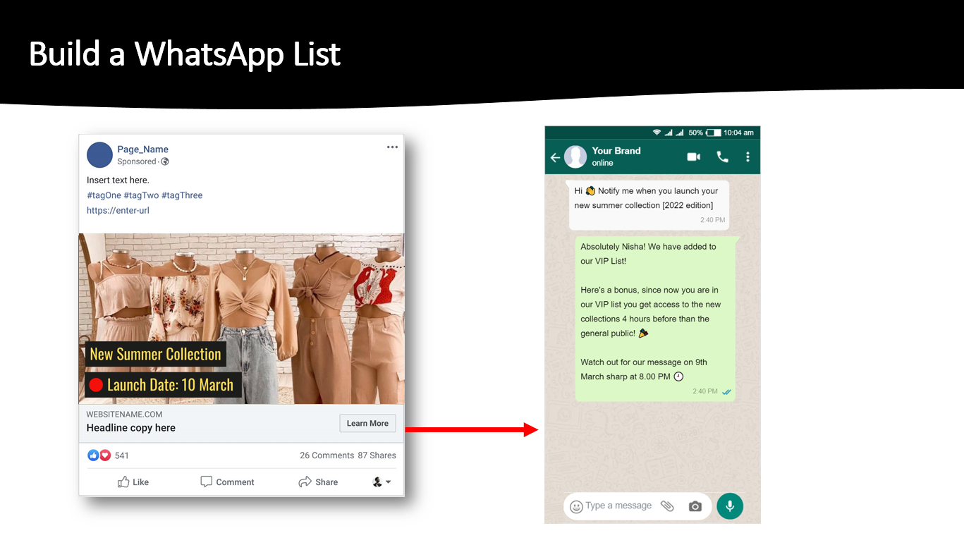This screenshot has width=964, height=545.
Task: Click the Your Brand profile picture
Action: [x=575, y=157]
